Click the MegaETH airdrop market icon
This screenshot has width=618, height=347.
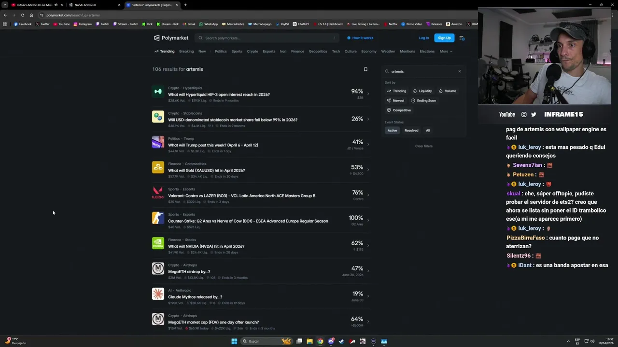point(158,268)
